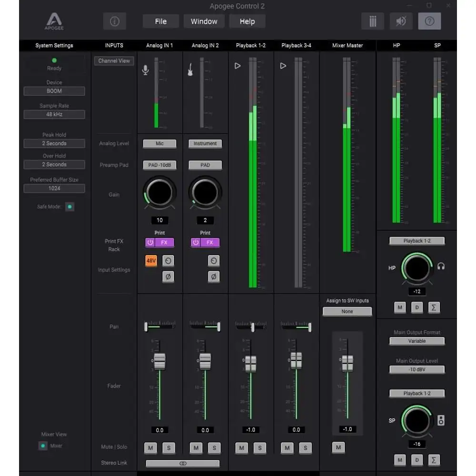
Task: Mute the Analog IN 2 channel
Action: tap(196, 448)
